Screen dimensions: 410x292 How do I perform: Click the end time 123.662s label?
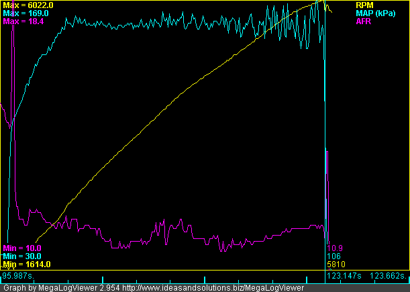389,276
